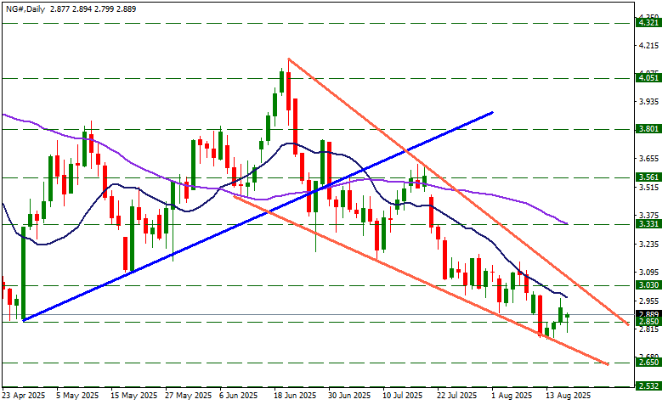Click the 15 May 2025 date label

click(x=133, y=396)
